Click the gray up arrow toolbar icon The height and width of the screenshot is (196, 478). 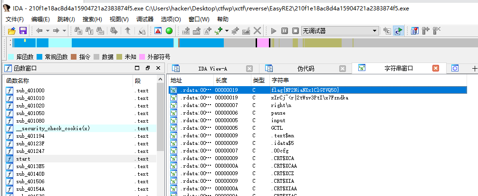point(128,31)
